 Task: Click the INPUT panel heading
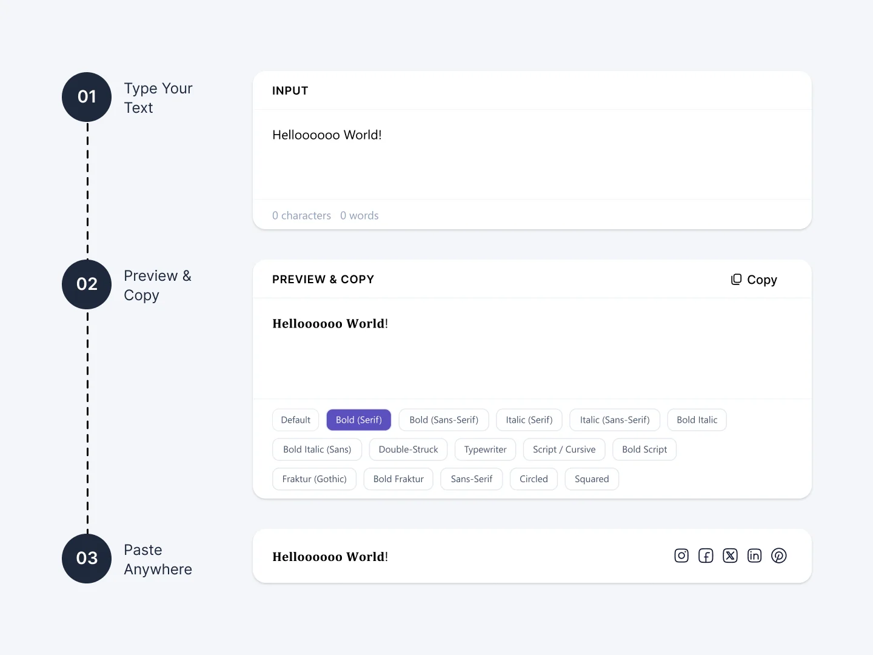(x=290, y=91)
